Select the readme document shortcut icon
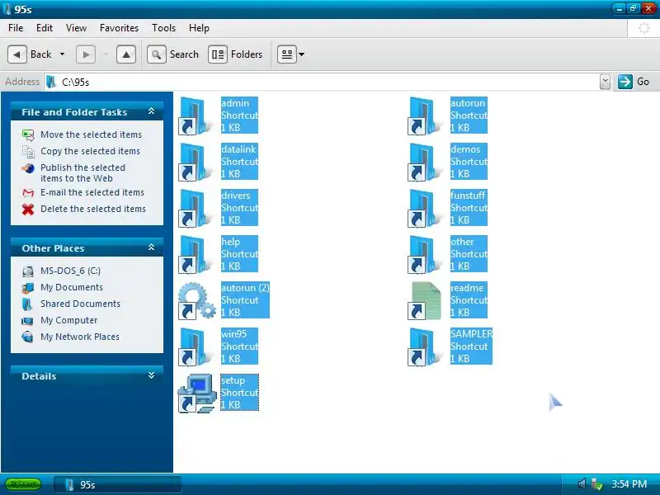 coord(424,300)
